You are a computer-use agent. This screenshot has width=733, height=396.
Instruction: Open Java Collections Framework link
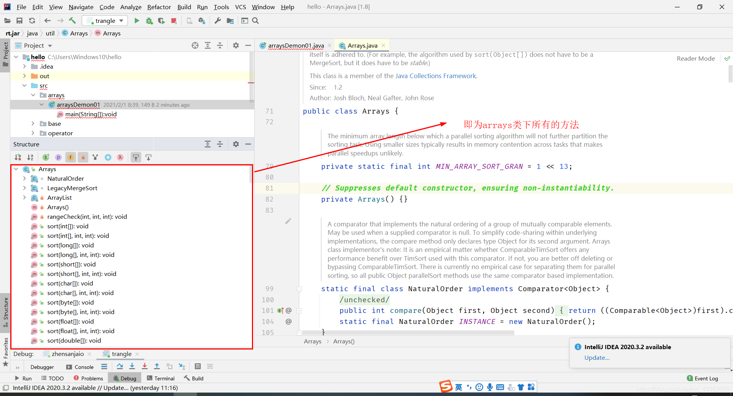436,76
